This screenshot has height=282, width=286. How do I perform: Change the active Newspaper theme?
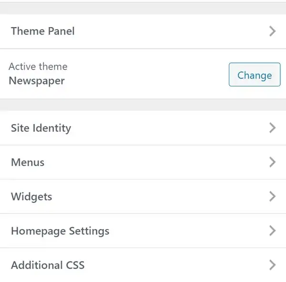click(x=255, y=74)
